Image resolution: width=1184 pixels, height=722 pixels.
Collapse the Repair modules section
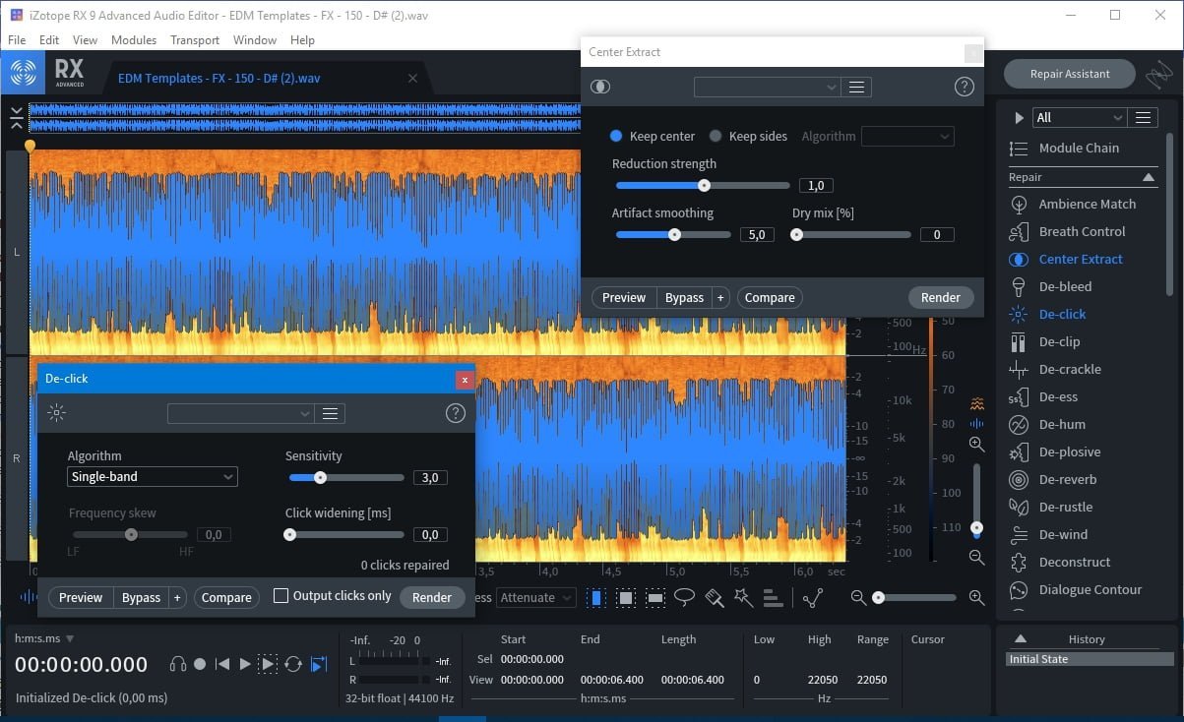coord(1149,177)
